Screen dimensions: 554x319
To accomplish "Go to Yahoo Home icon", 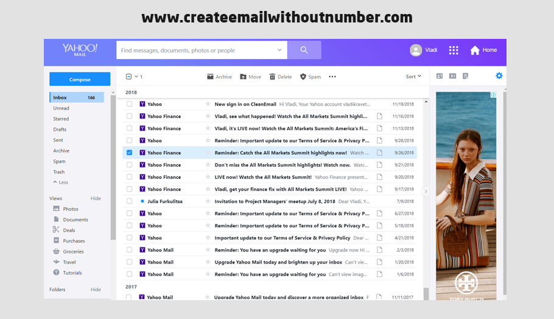I will pyautogui.click(x=475, y=50).
